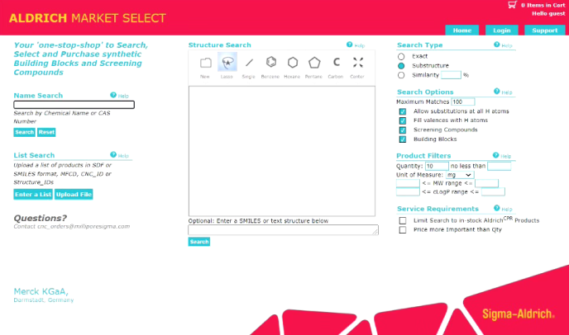Screen dimensions: 569x335
Task: Click the MW range maximum field
Action: (486, 183)
